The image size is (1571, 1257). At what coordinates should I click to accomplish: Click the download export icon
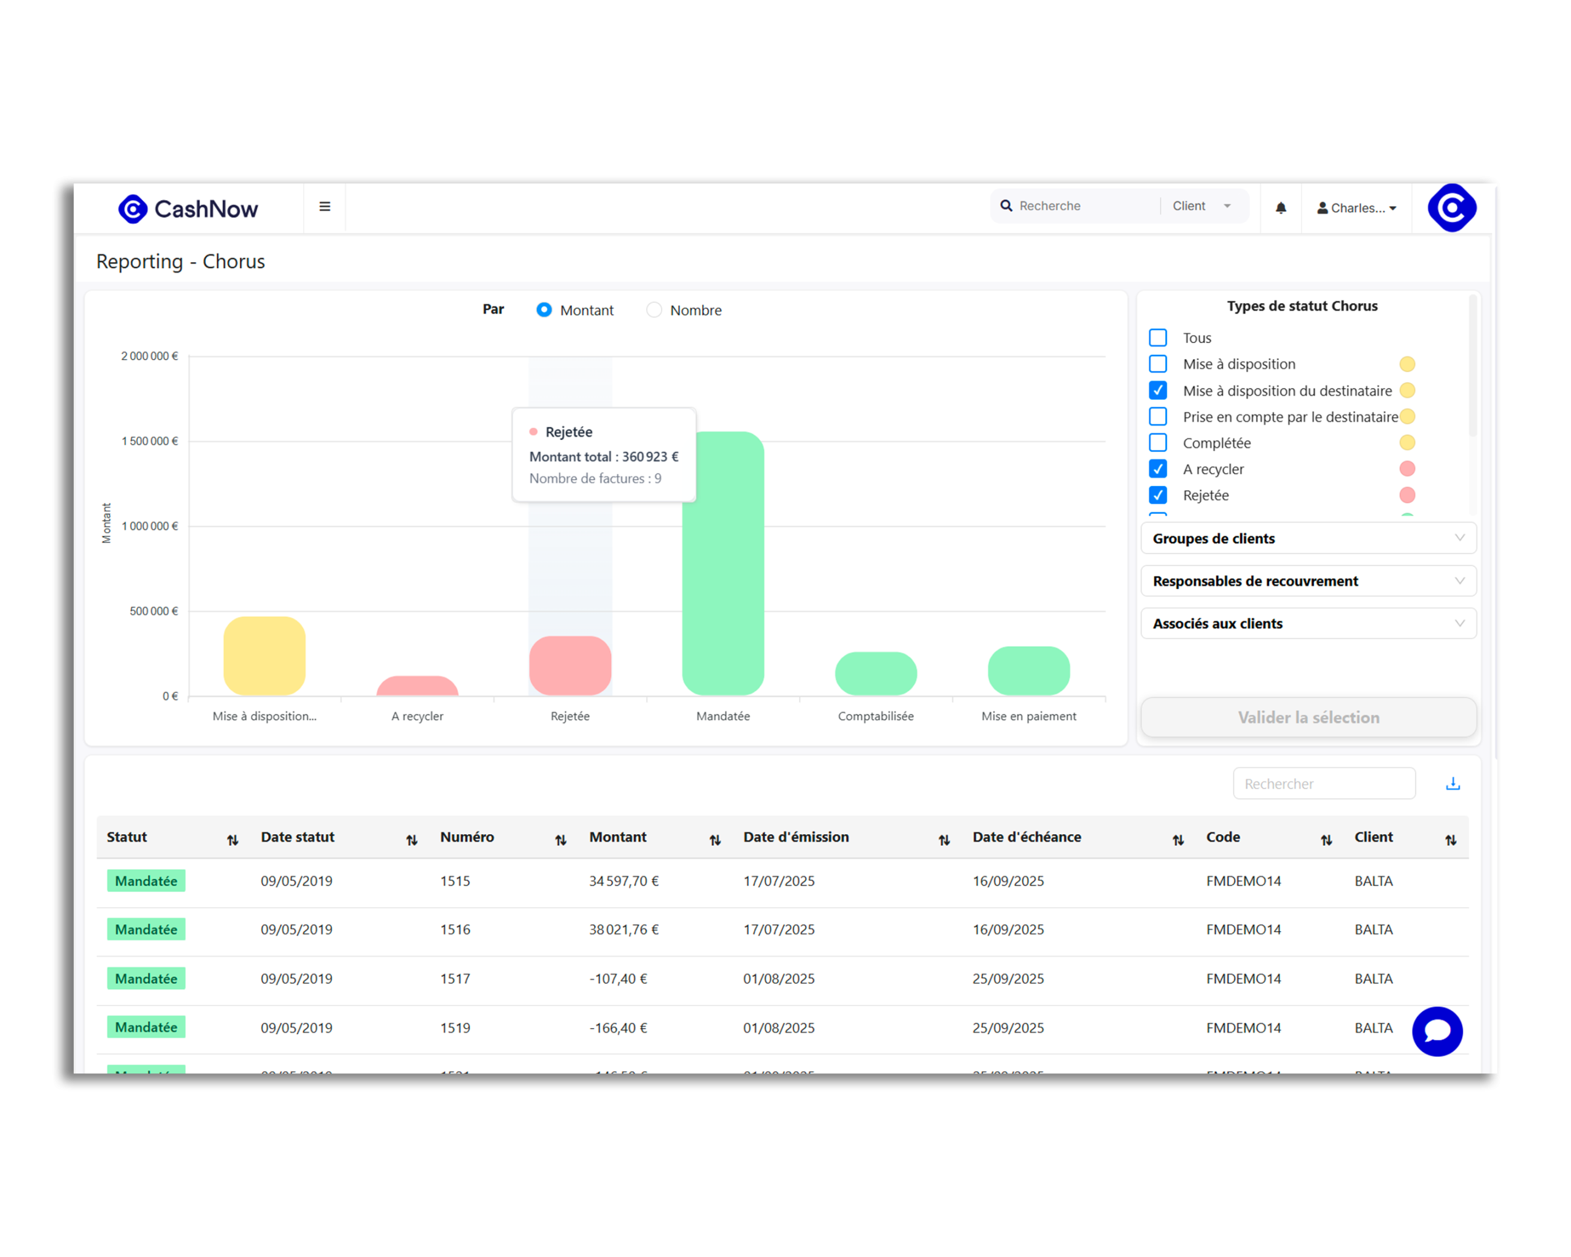tap(1452, 784)
